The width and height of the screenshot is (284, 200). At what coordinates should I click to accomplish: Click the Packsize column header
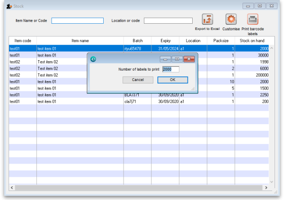pos(221,41)
